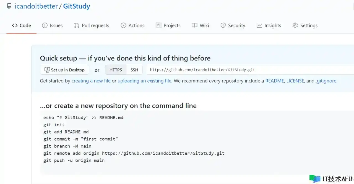354x184 pixels.
Task: Click the Projects board icon
Action: tap(158, 25)
